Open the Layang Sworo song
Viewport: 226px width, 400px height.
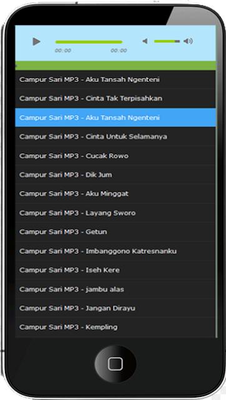[x=115, y=212]
